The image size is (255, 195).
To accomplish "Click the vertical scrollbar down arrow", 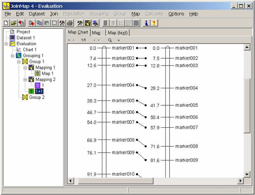I will coord(247,174).
